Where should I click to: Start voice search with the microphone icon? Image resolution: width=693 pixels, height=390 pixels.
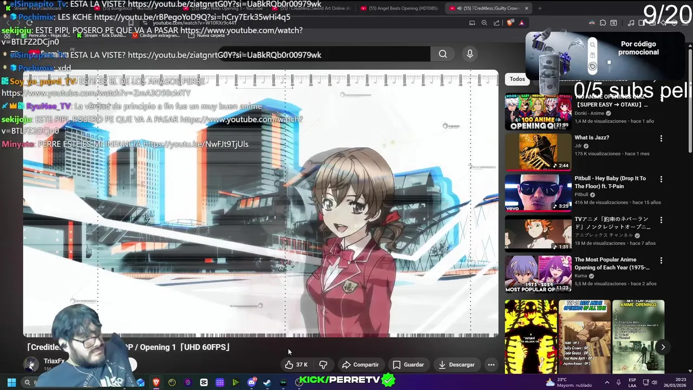(470, 54)
